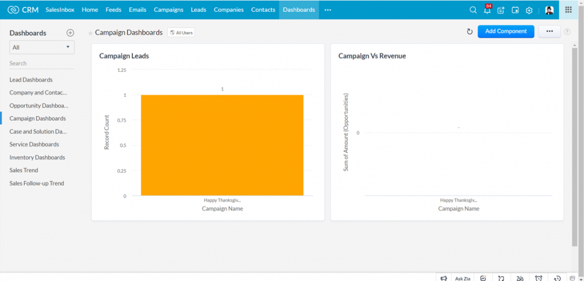The image size is (584, 281).
Task: Click the announcements megaphone icon
Action: coord(443,278)
